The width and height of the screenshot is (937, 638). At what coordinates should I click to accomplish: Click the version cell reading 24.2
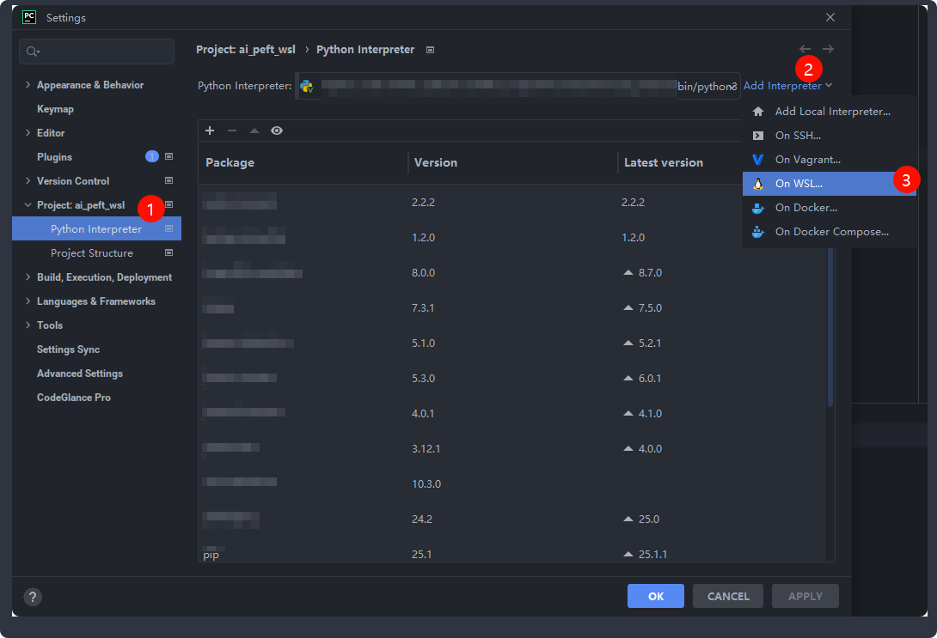pos(422,520)
